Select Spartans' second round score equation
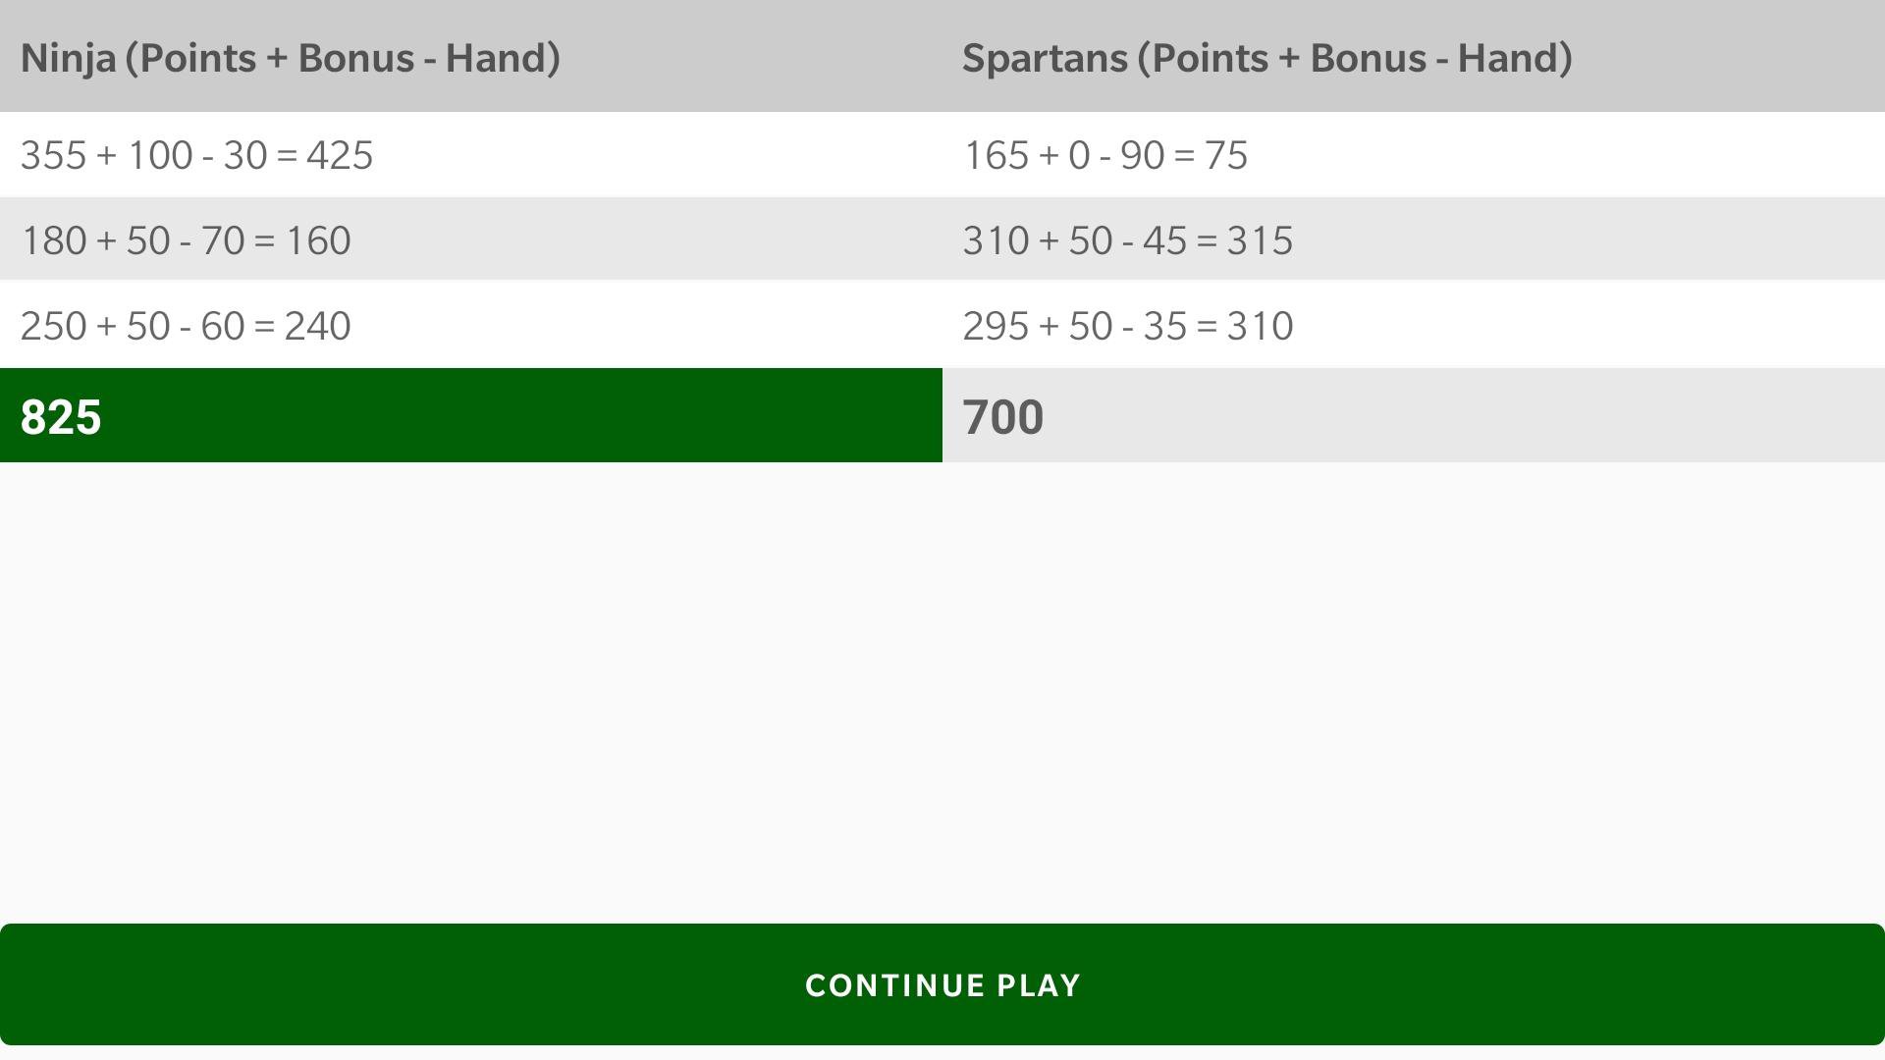 click(1127, 240)
